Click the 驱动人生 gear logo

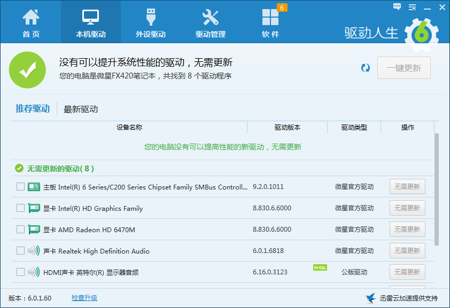[x=421, y=33]
